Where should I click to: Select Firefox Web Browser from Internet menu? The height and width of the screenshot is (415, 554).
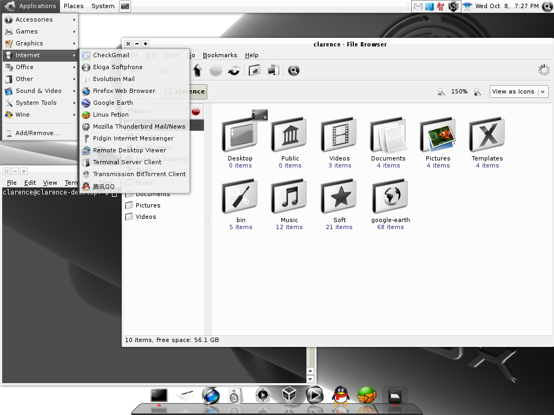[134, 91]
